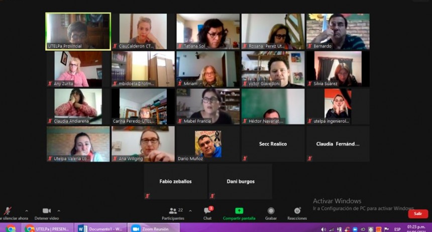Toggle camera with Detener video
This screenshot has height=232, width=432.
tap(47, 211)
